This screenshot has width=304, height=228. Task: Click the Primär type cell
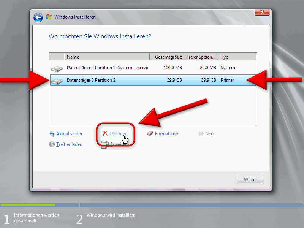pos(227,80)
